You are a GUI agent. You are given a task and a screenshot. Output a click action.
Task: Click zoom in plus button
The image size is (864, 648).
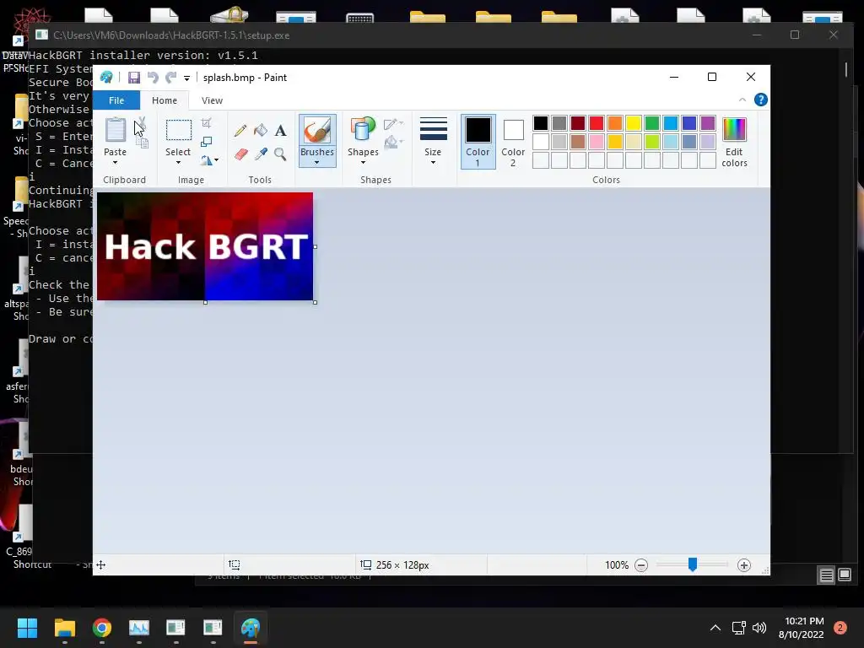[x=744, y=565]
